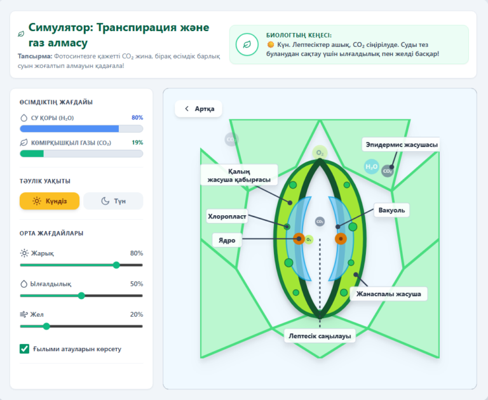Click the faded CO₂ bubble near top-left cell
The height and width of the screenshot is (400, 488).
click(x=231, y=139)
